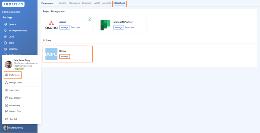Open the General preferences tab
260x133 pixels.
(63, 3)
